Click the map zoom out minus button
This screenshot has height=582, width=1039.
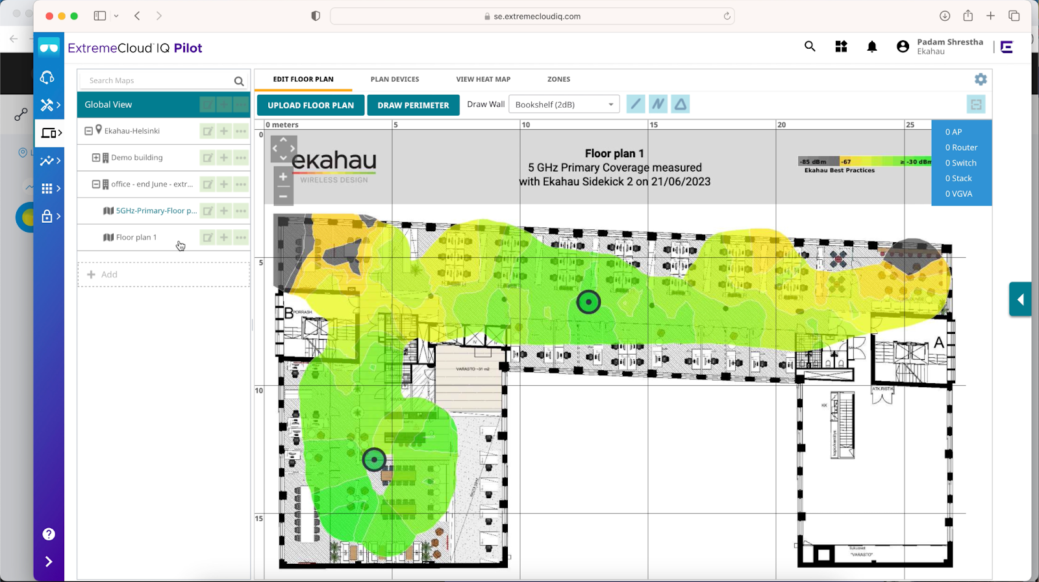pos(283,196)
